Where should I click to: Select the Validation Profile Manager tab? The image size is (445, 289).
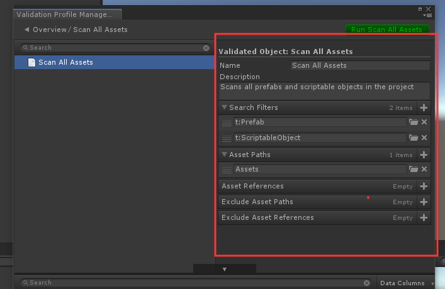click(x=65, y=14)
